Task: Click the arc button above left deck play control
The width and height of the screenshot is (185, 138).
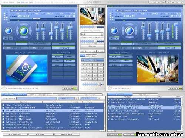Action: point(24,24)
